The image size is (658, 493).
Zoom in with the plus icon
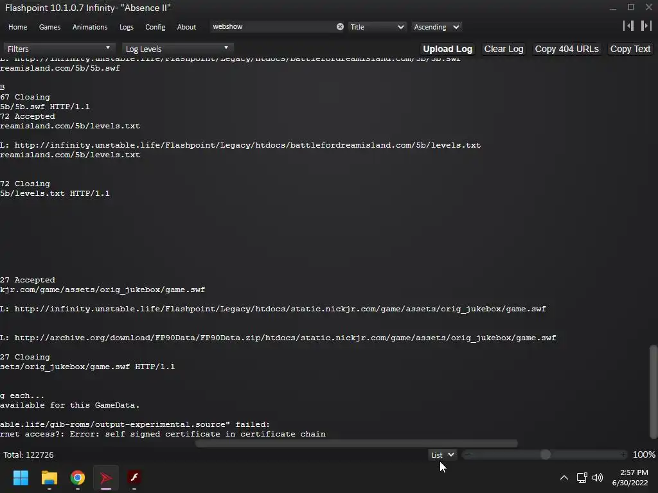coord(623,454)
